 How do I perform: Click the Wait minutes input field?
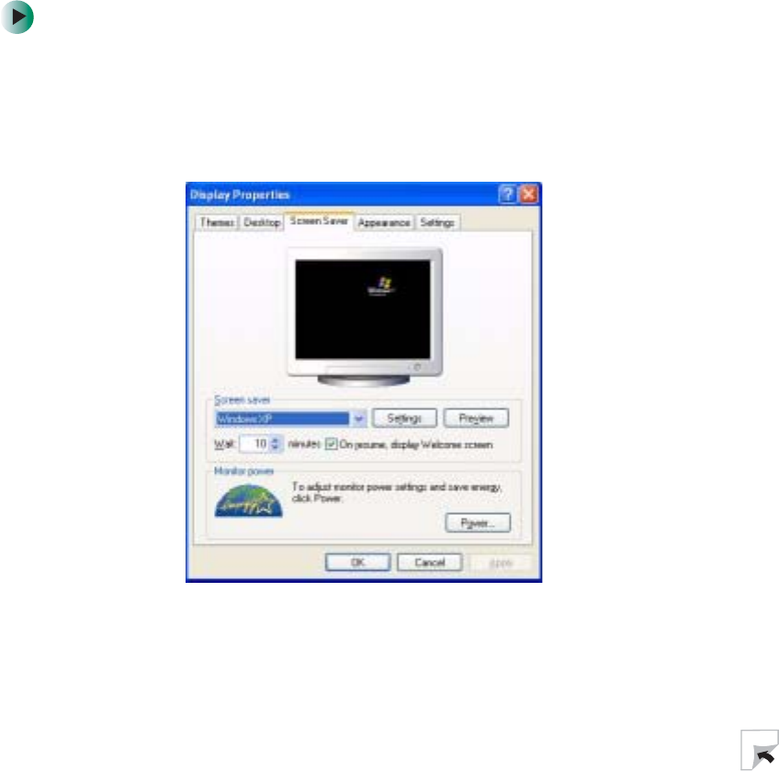254,443
